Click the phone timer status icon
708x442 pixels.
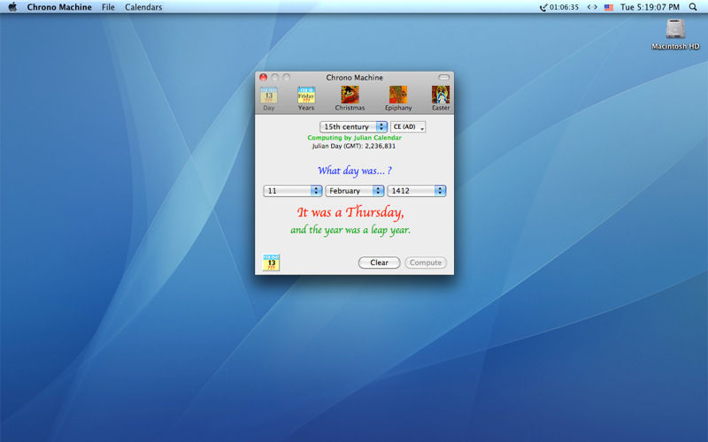[x=559, y=7]
